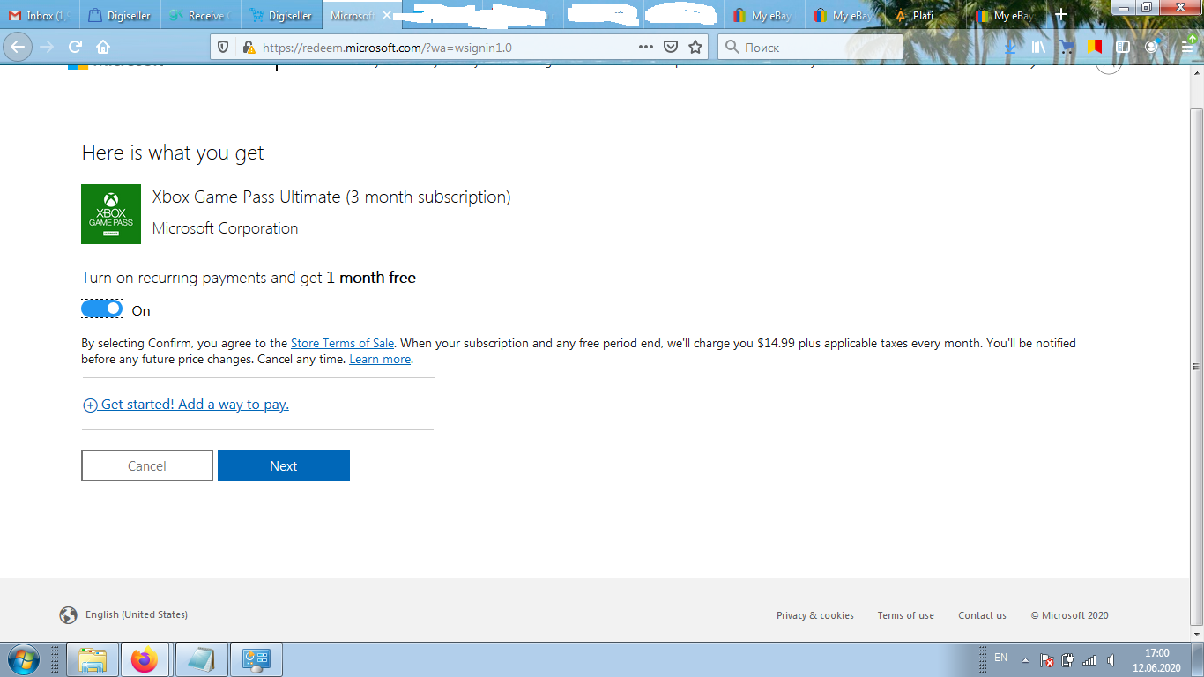
Task: Open the Windows Start menu
Action: 24,659
